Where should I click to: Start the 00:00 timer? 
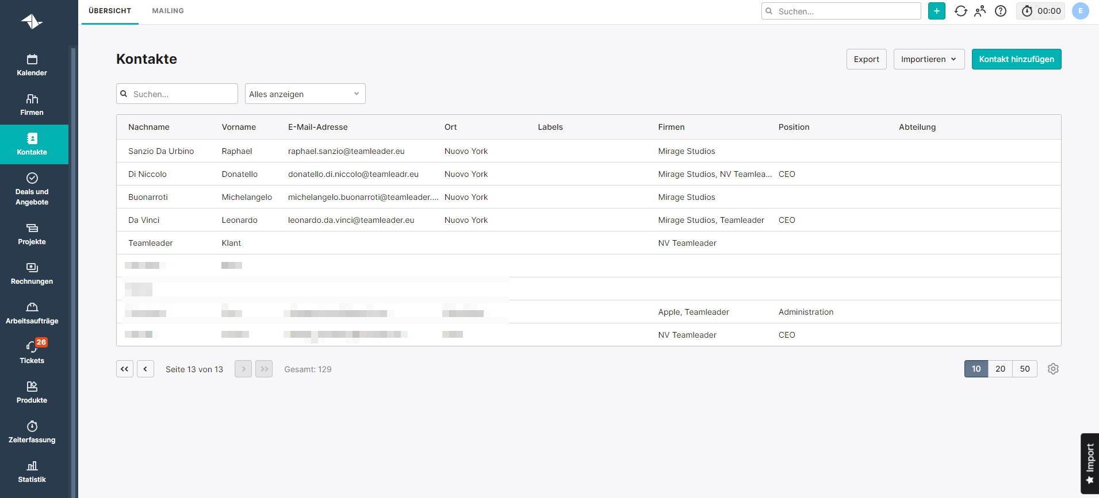(x=1041, y=11)
